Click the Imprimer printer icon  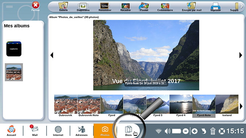point(216,6)
